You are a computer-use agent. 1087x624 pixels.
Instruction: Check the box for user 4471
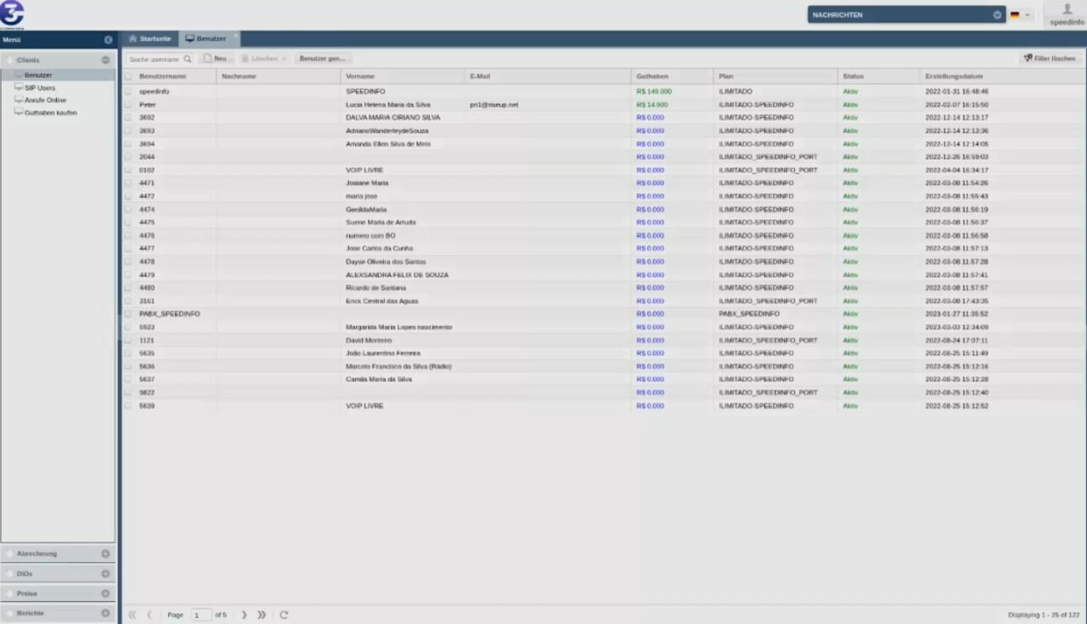[x=129, y=183]
